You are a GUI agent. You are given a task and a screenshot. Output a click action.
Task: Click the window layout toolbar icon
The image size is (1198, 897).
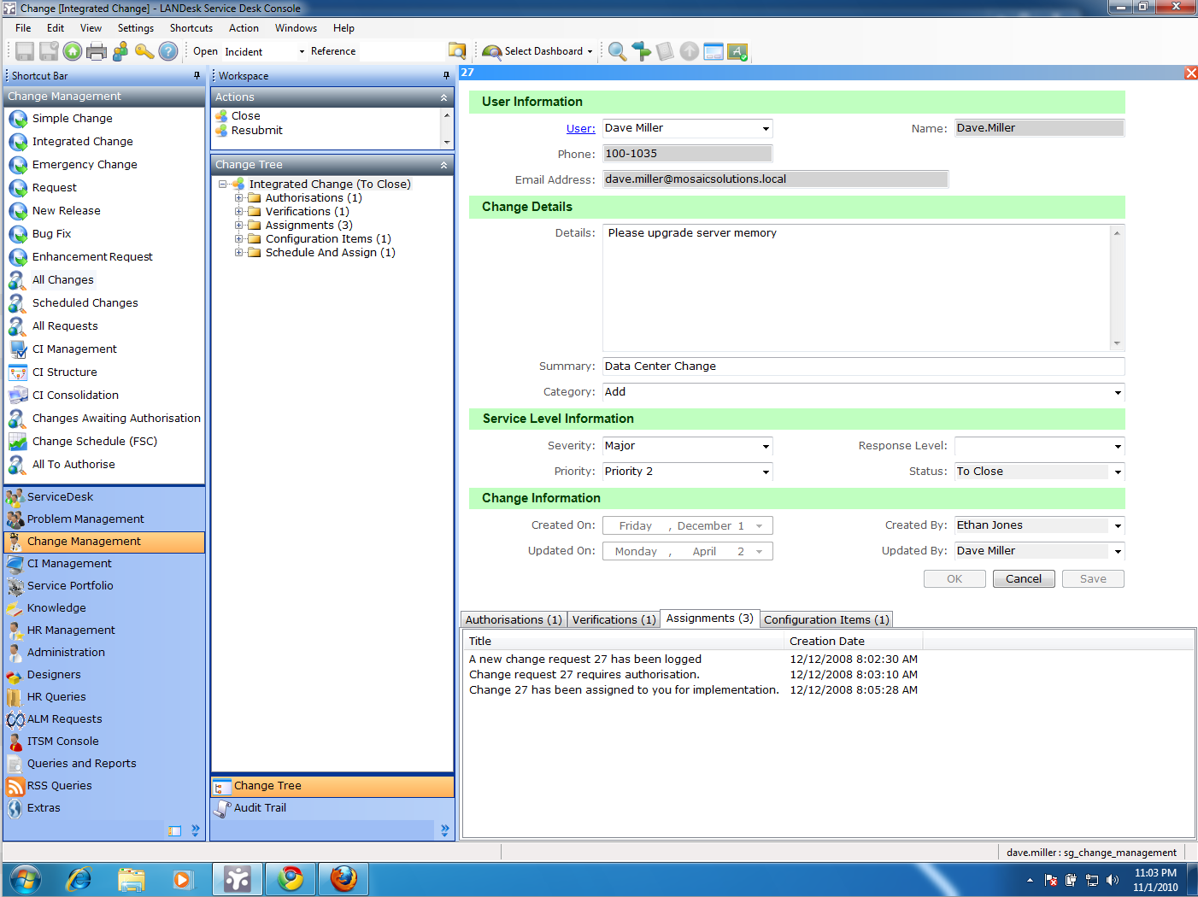tap(714, 51)
